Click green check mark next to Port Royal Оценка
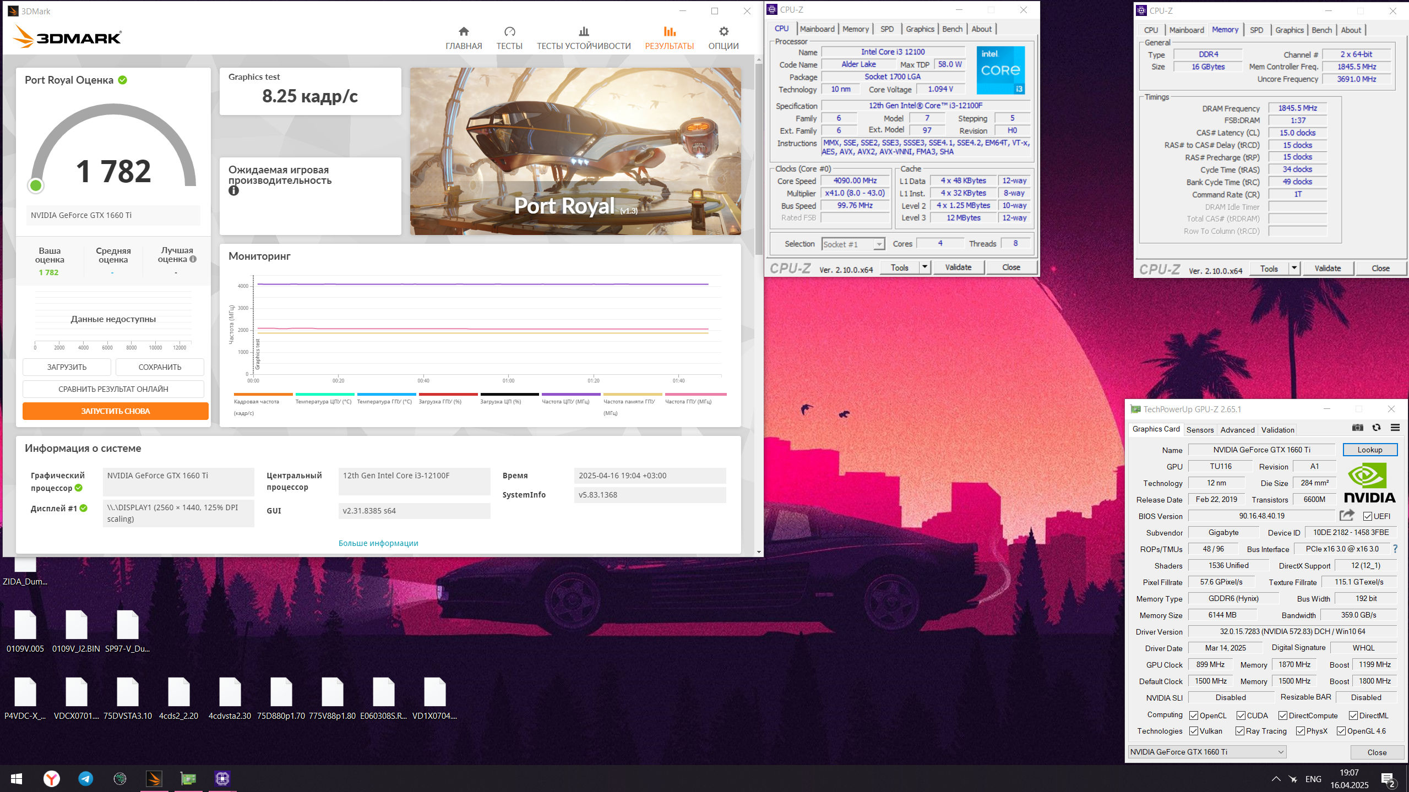The width and height of the screenshot is (1409, 792). (123, 80)
